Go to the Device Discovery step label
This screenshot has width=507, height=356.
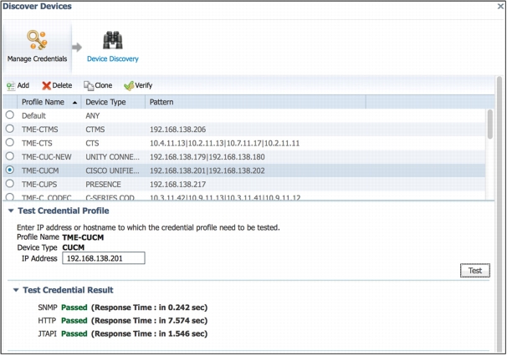pos(112,58)
